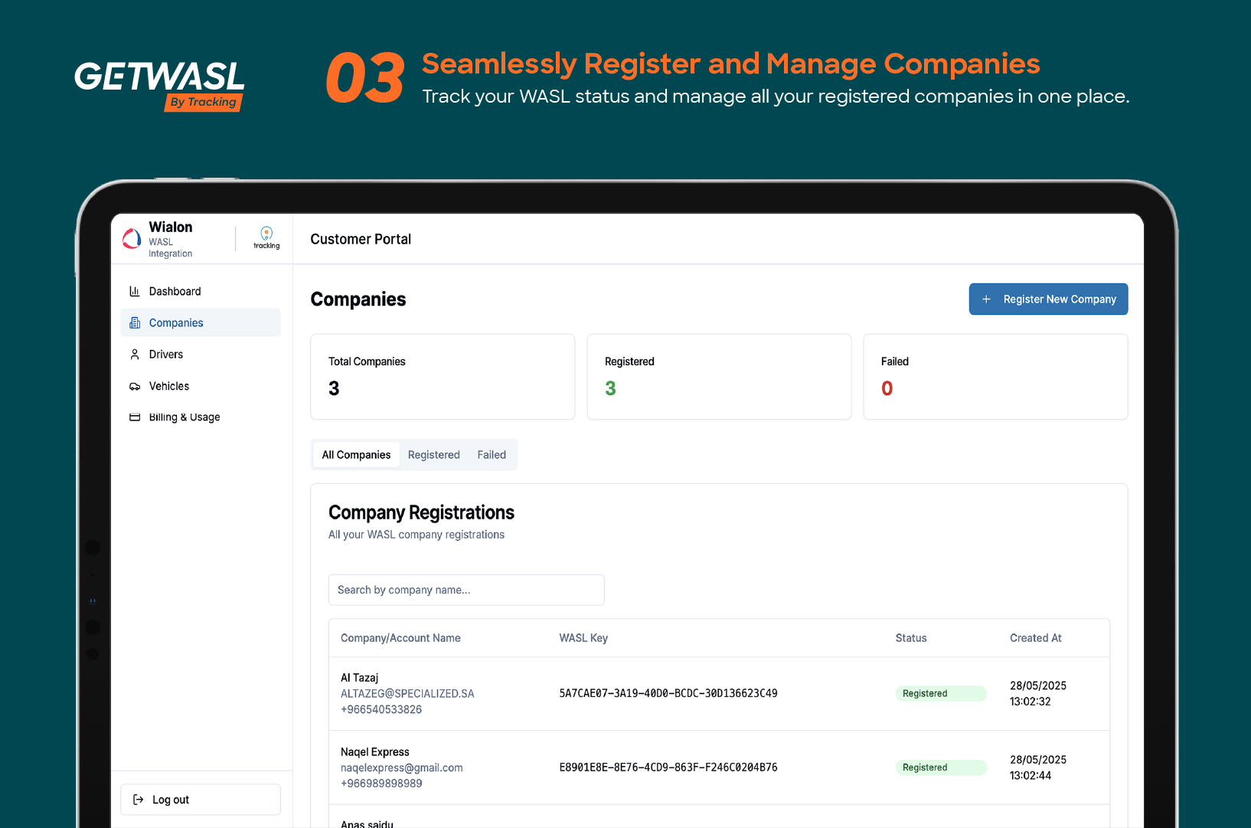Click the Created At column header
The image size is (1251, 828).
pos(1036,638)
